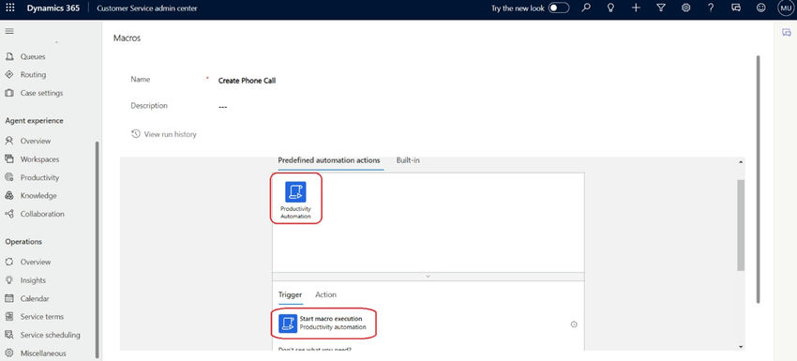
Task: Click the plus quick-create icon
Action: point(636,8)
